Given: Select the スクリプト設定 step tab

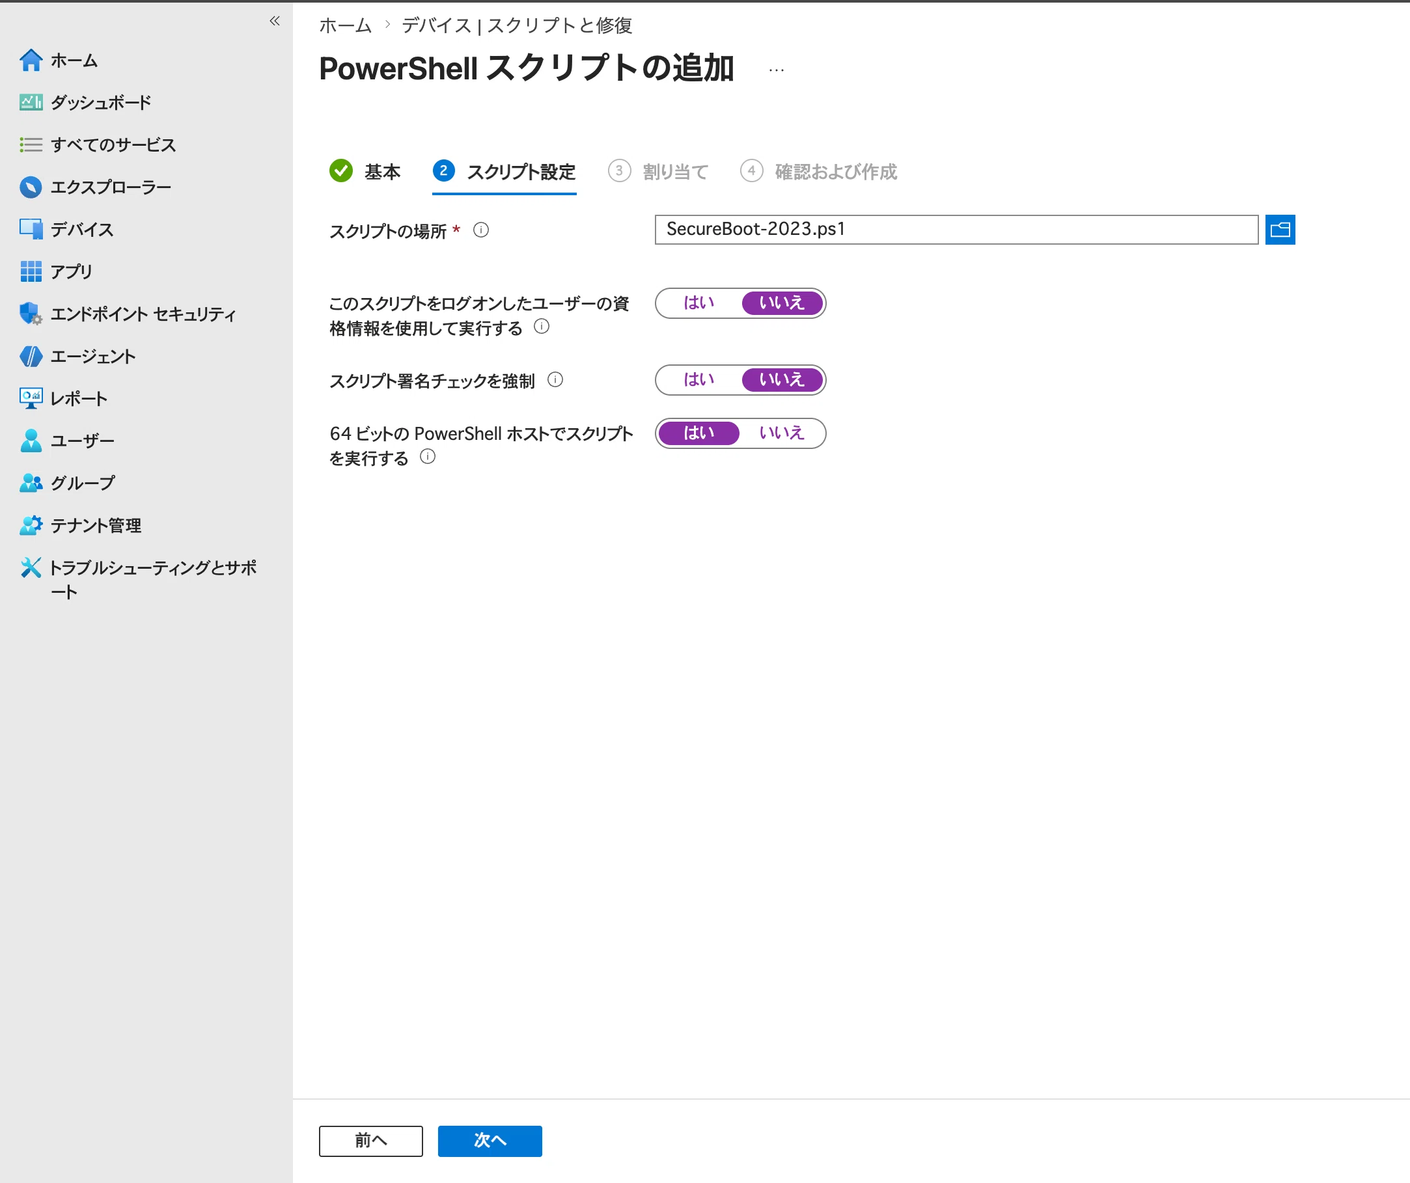Looking at the screenshot, I should pyautogui.click(x=505, y=172).
